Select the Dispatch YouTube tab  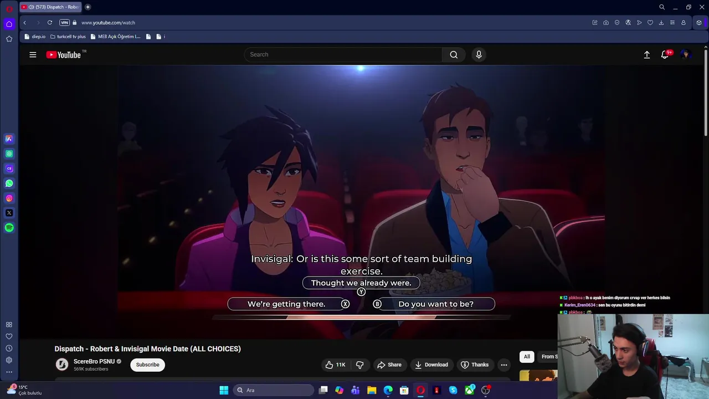50,7
